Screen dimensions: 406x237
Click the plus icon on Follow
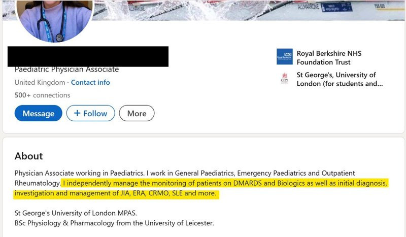point(78,113)
